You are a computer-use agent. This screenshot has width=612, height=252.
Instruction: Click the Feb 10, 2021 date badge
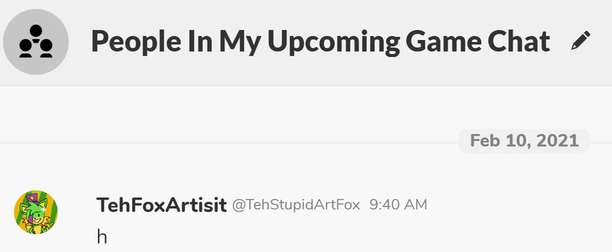click(524, 141)
